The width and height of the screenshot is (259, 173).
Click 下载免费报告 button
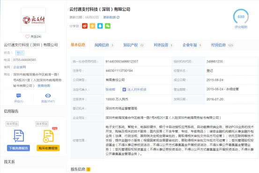19,148
